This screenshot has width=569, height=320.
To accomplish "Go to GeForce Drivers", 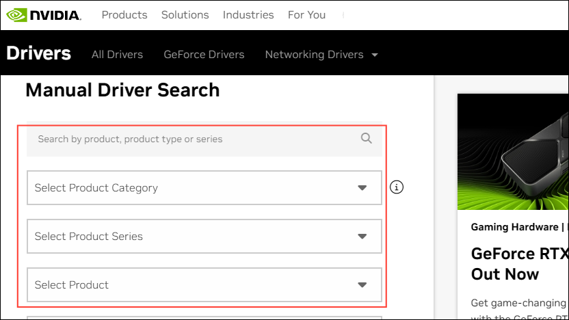I will [204, 55].
